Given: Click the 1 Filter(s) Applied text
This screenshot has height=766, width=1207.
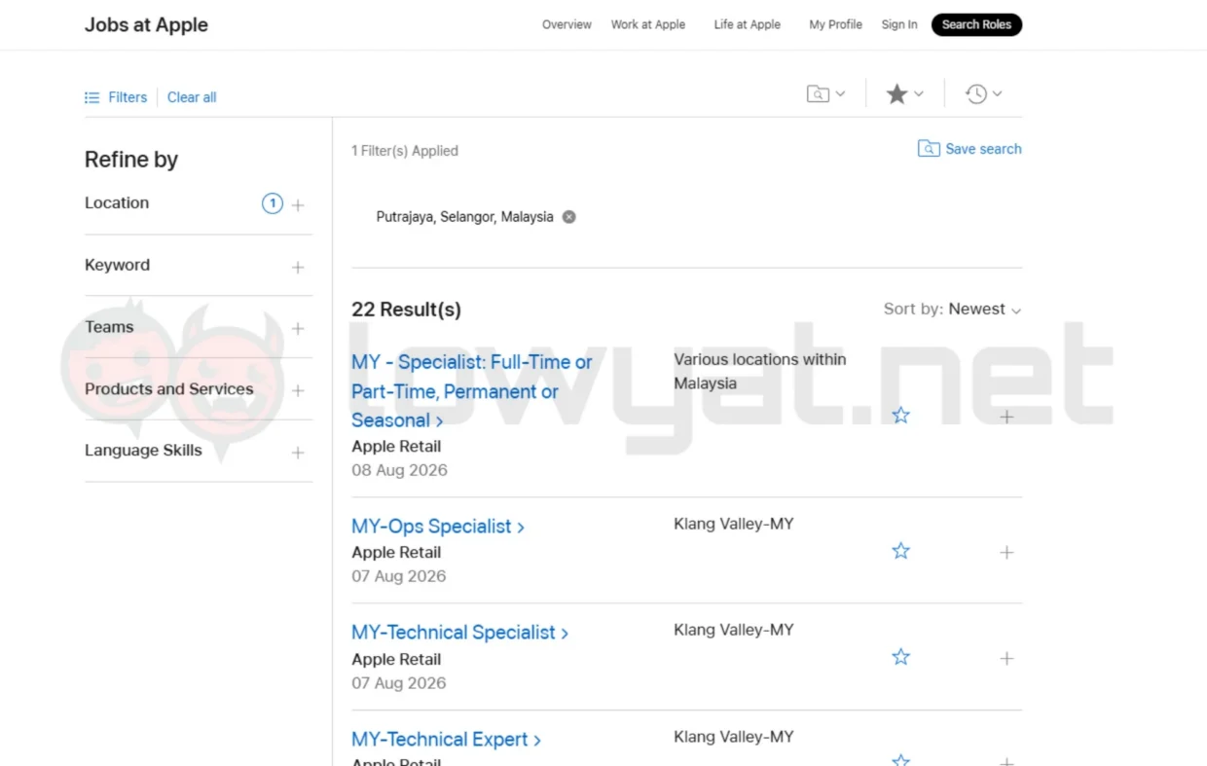Looking at the screenshot, I should click(405, 151).
